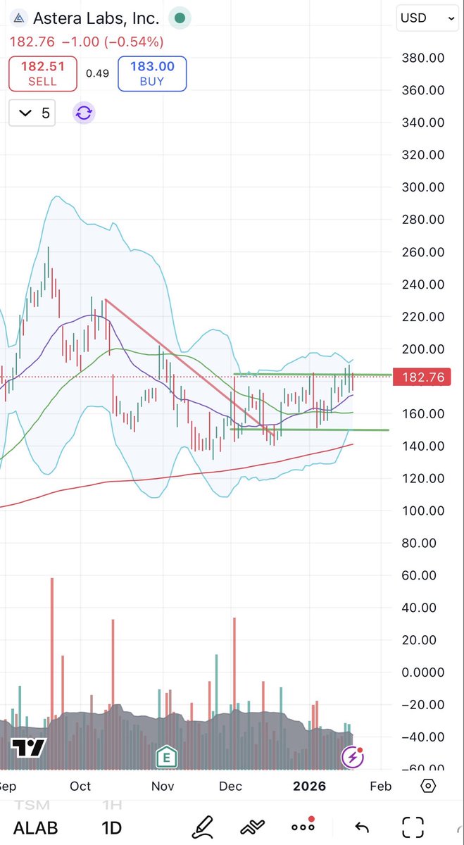Select the red descending trendline
The height and width of the screenshot is (845, 464).
click(189, 368)
